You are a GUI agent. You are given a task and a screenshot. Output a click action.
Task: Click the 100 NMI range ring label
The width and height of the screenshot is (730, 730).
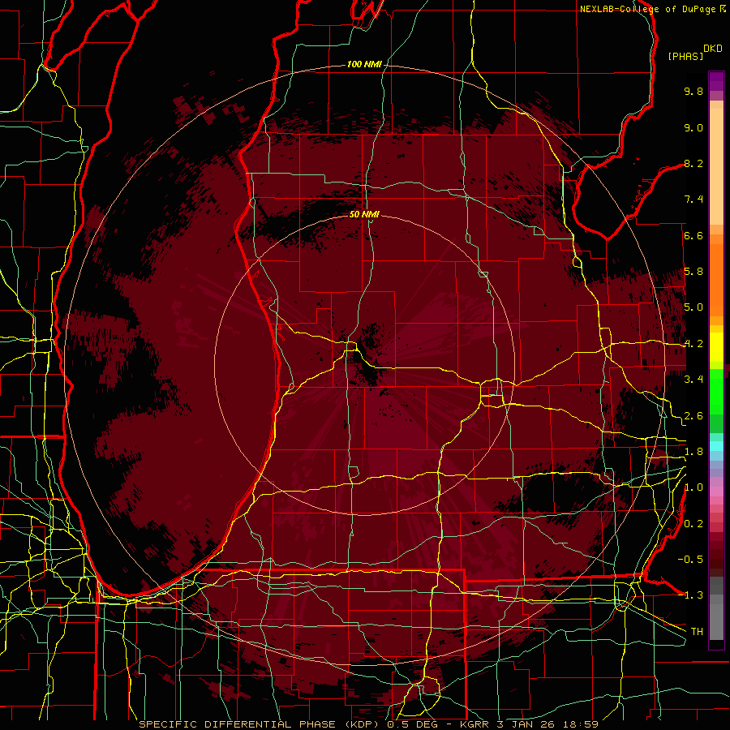[x=364, y=64]
